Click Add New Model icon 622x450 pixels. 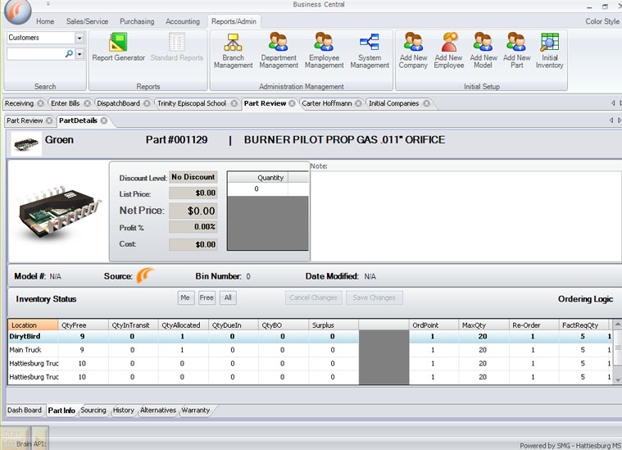[x=484, y=51]
